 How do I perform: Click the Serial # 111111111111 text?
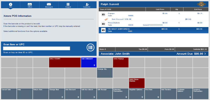[x=153, y=25]
